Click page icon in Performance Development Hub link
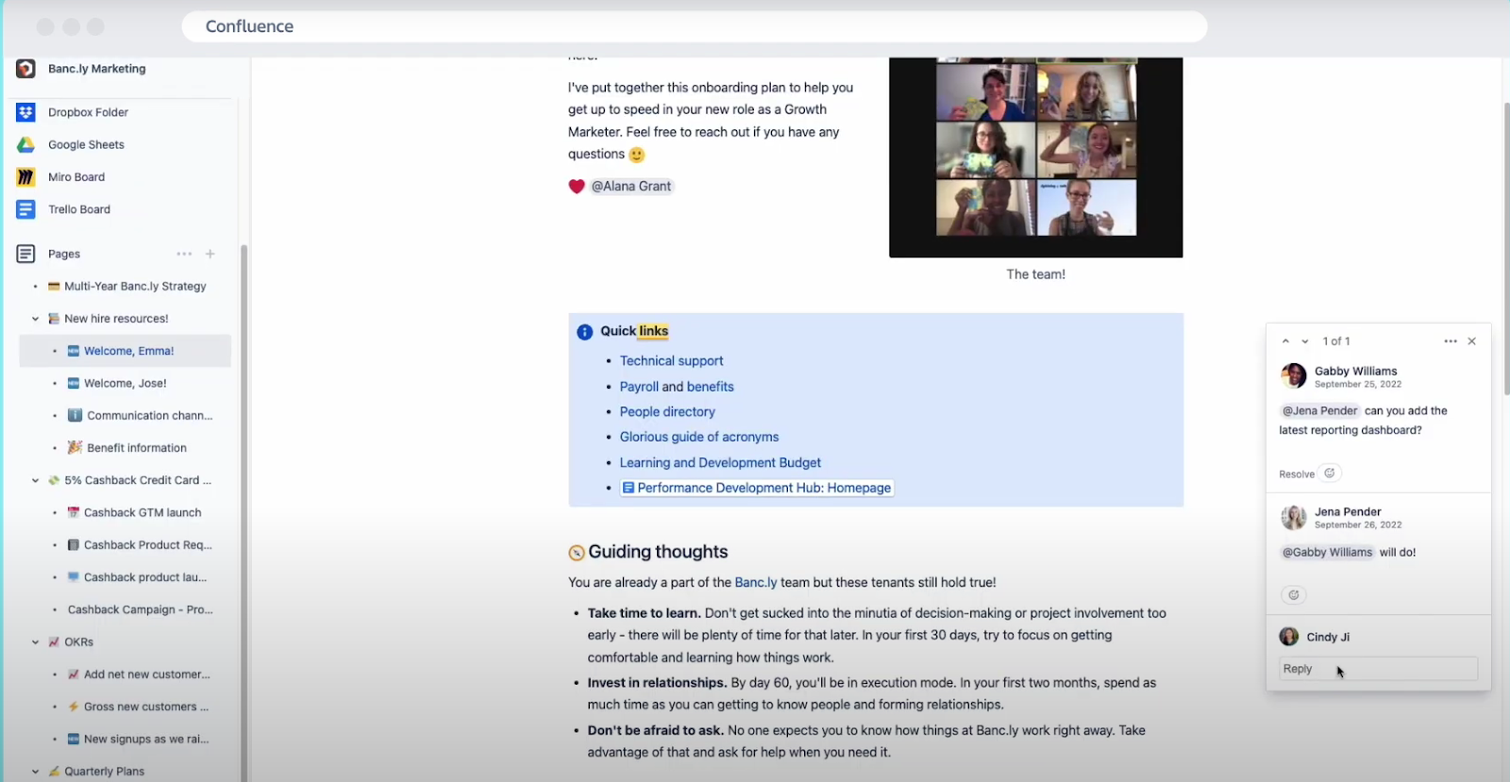The image size is (1510, 782). point(629,488)
